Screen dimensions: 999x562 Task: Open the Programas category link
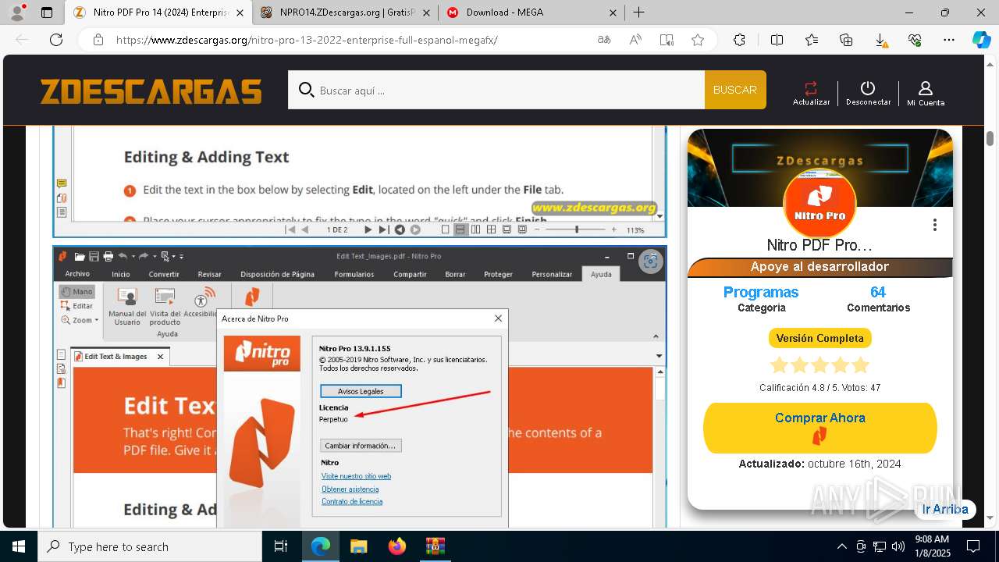pyautogui.click(x=761, y=292)
